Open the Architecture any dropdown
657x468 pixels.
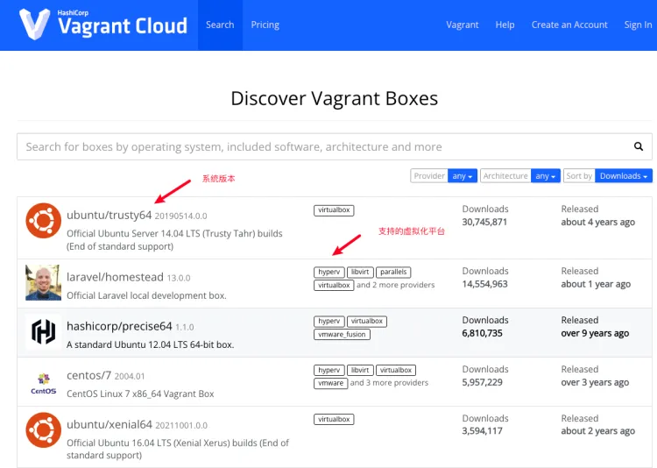click(x=547, y=176)
